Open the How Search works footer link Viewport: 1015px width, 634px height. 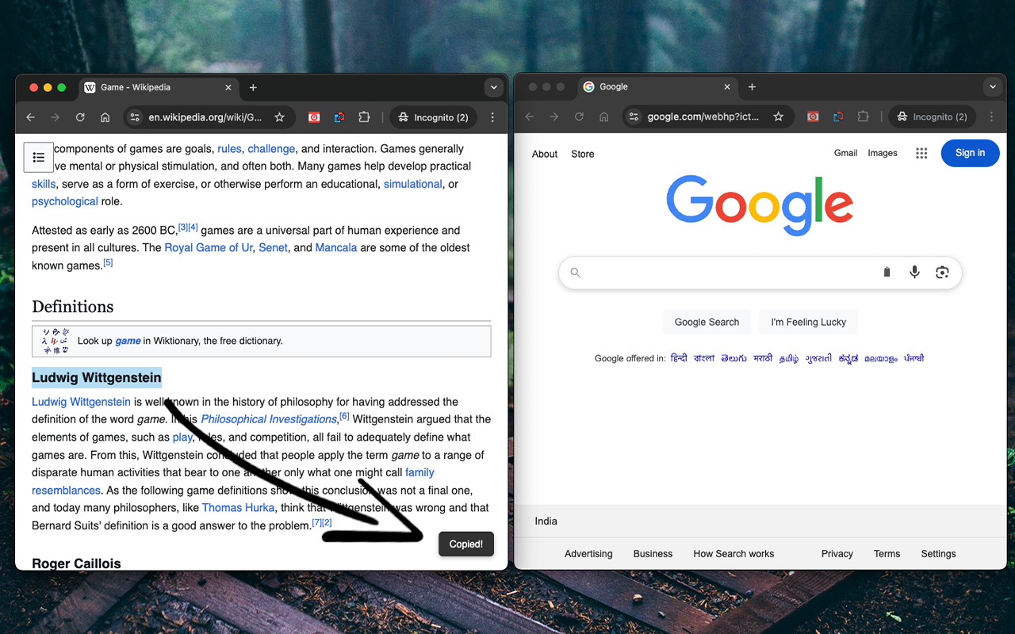click(x=733, y=554)
